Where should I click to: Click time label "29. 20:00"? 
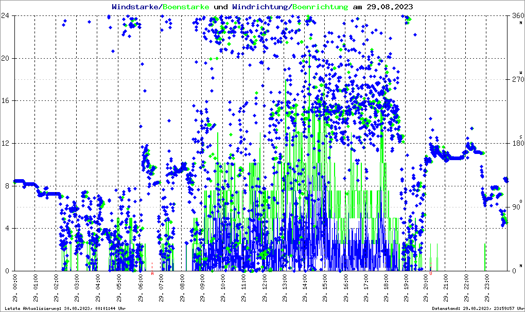pyautogui.click(x=426, y=288)
